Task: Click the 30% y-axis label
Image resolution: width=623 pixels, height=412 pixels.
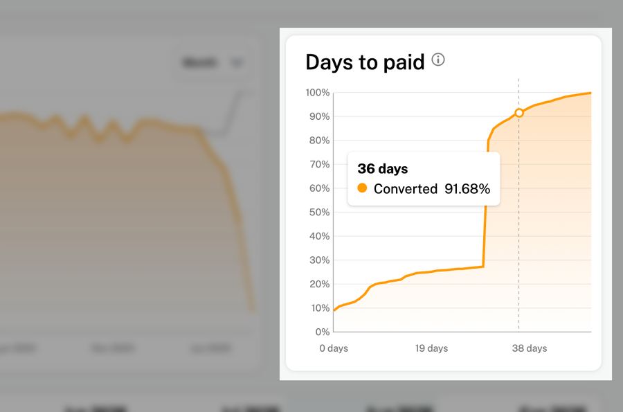Action: click(319, 260)
